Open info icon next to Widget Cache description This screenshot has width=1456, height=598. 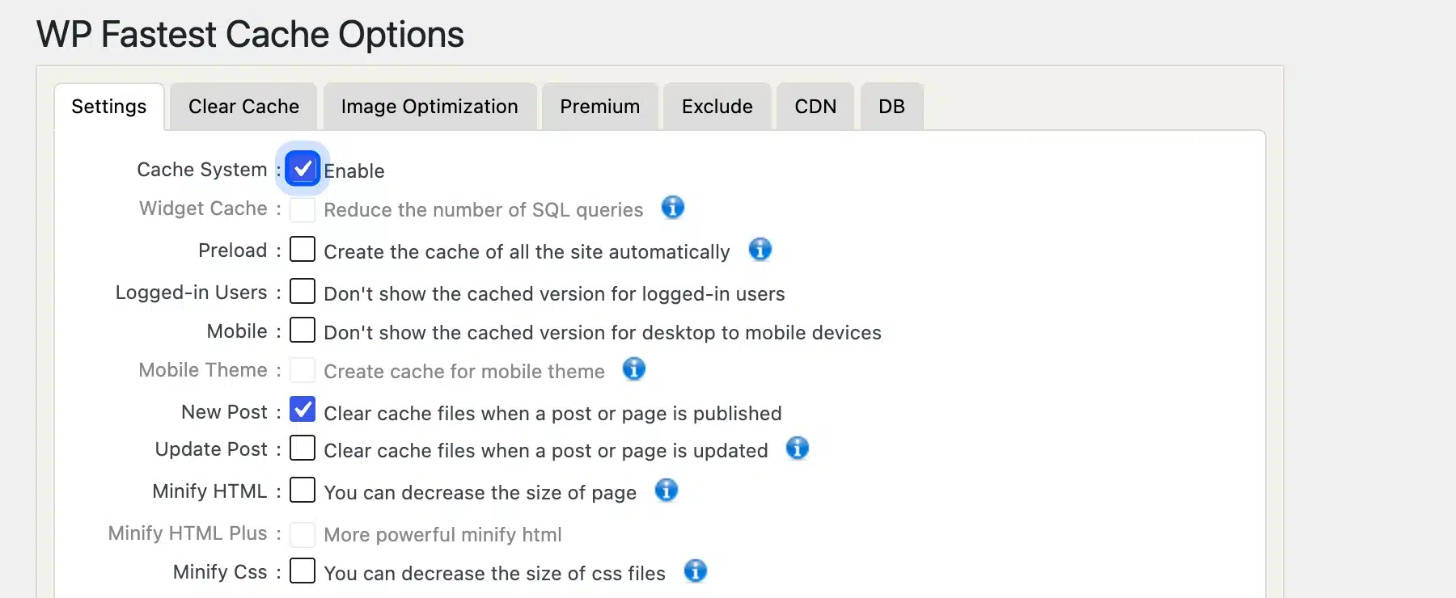pyautogui.click(x=673, y=208)
